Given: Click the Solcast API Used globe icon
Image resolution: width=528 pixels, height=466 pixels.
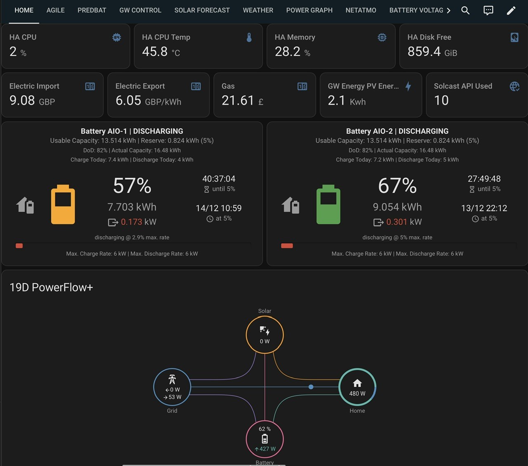Looking at the screenshot, I should point(514,86).
